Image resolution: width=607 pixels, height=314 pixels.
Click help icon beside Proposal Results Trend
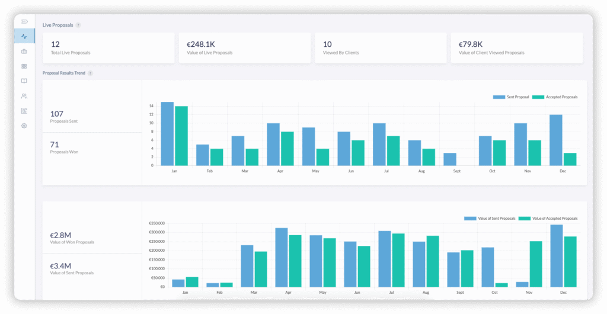90,73
